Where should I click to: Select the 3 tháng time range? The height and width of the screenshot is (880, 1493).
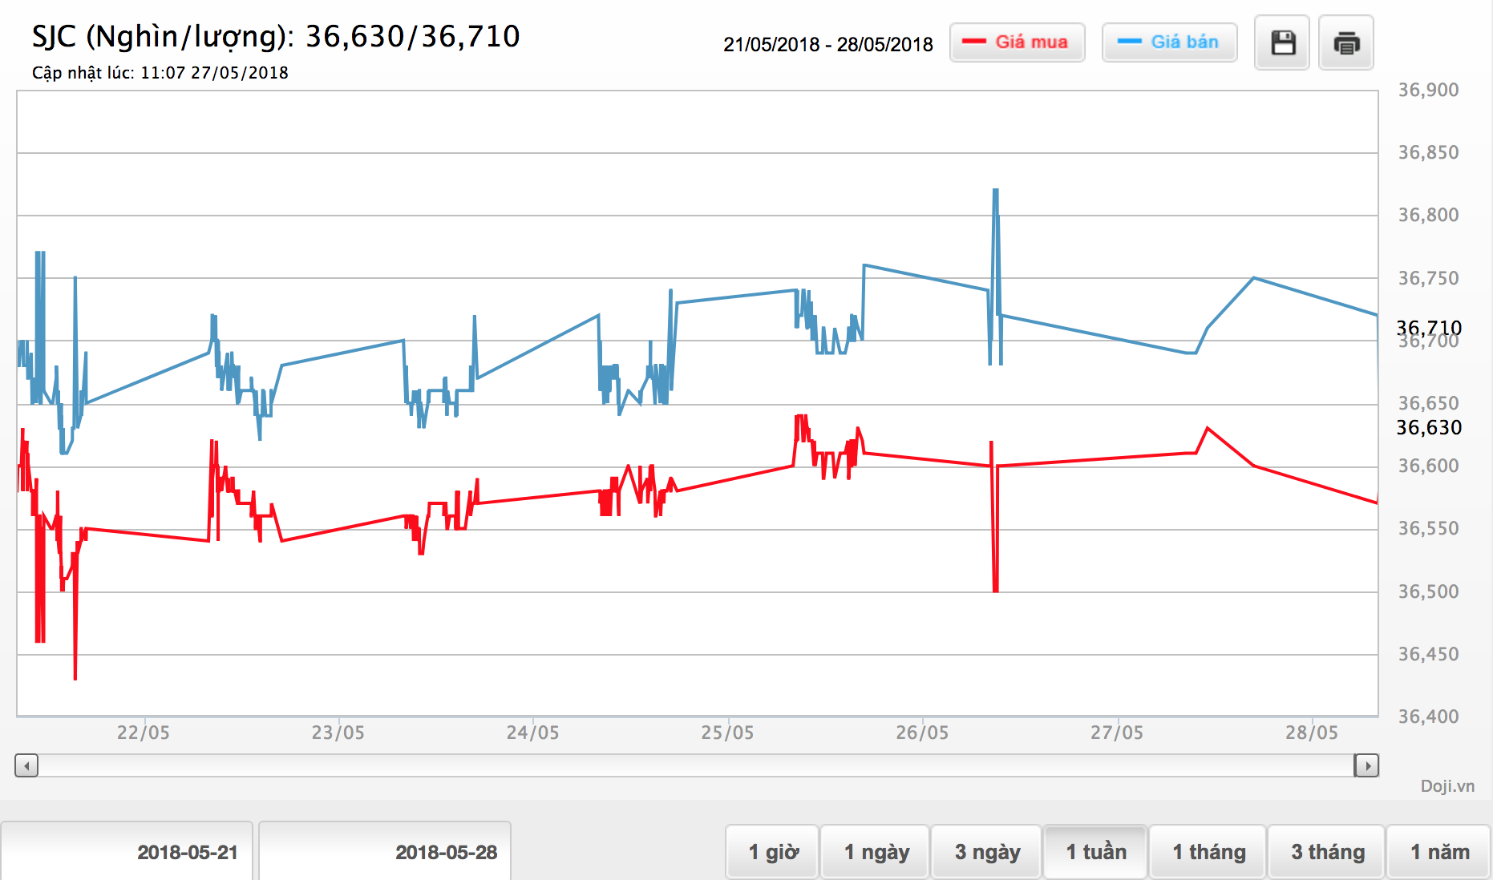pyautogui.click(x=1327, y=852)
